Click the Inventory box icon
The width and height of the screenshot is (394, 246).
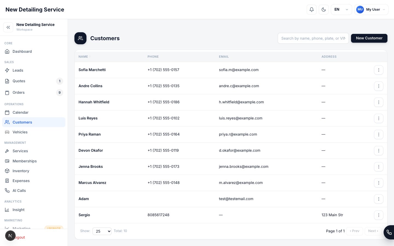[x=7, y=171]
